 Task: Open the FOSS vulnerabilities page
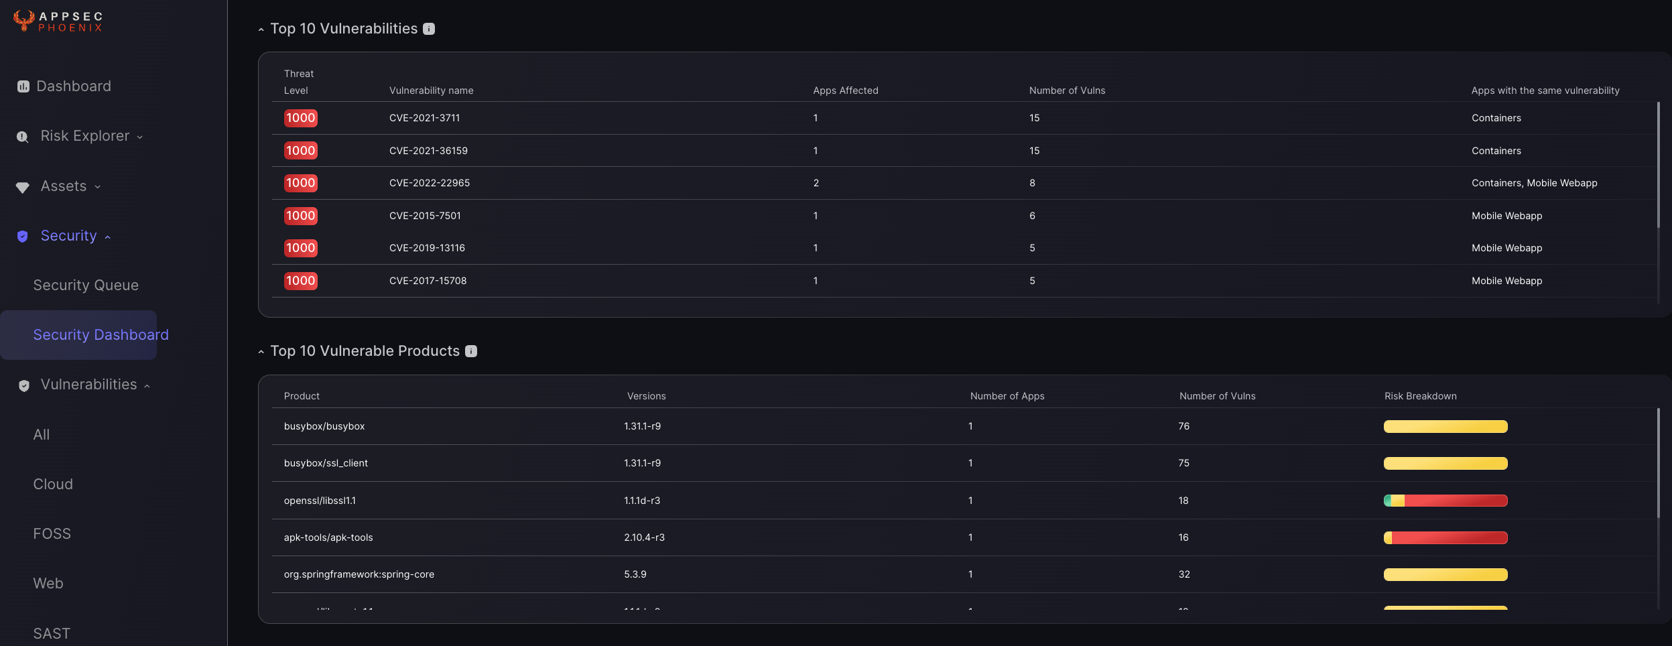pyautogui.click(x=52, y=534)
